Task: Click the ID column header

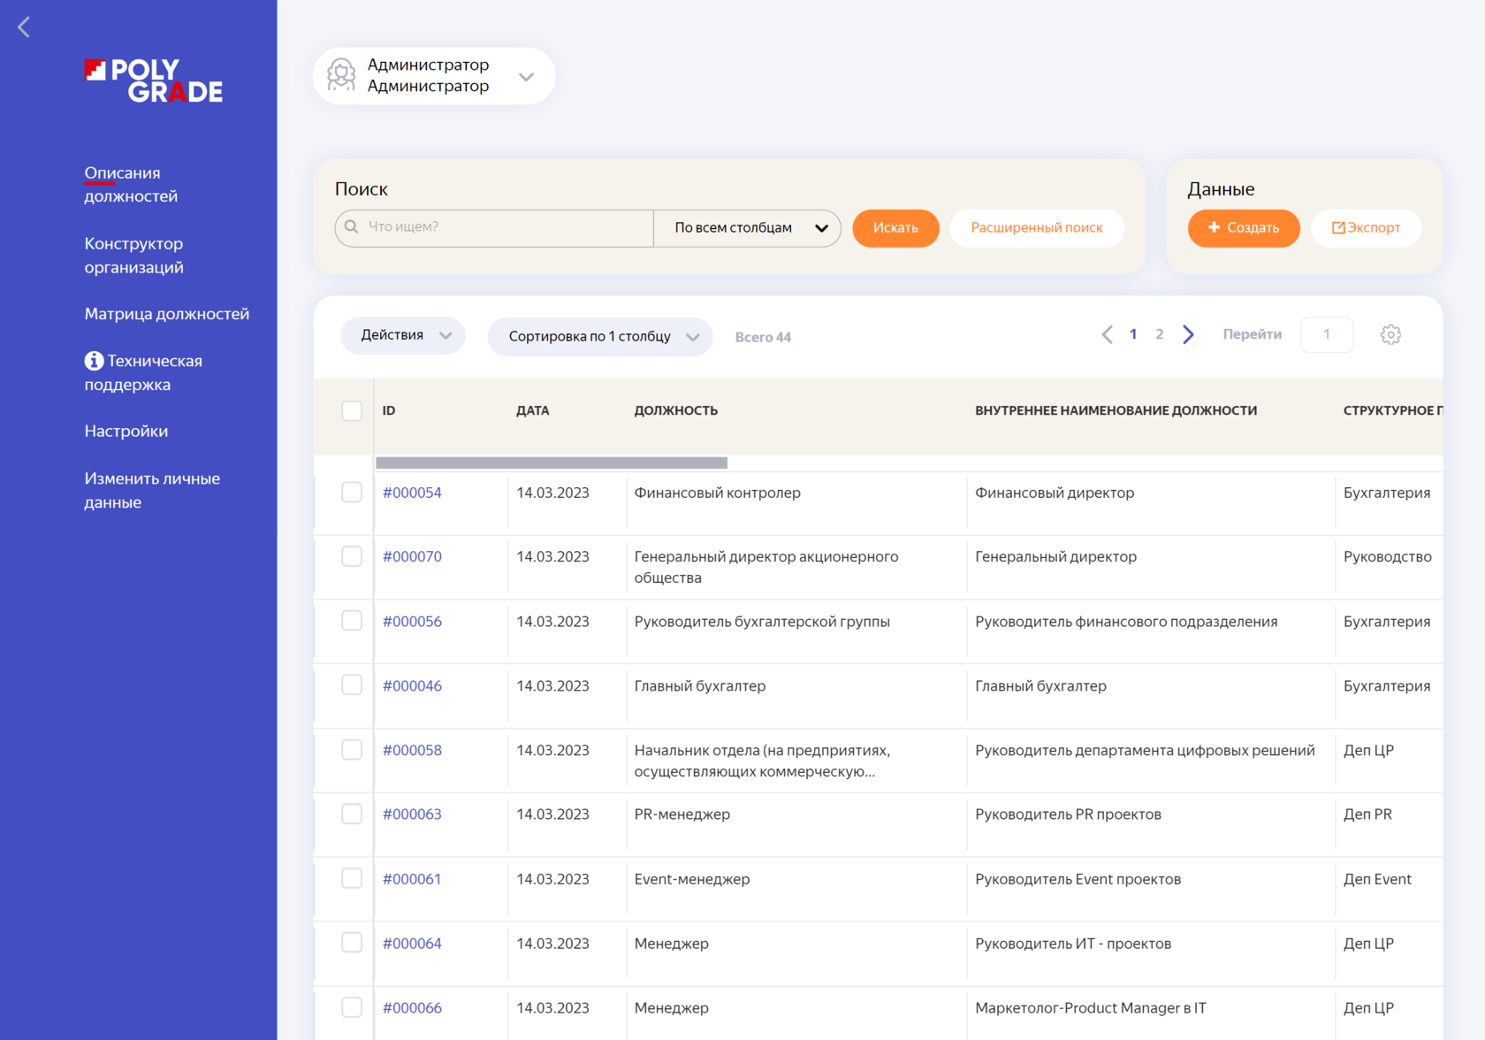Action: [389, 410]
